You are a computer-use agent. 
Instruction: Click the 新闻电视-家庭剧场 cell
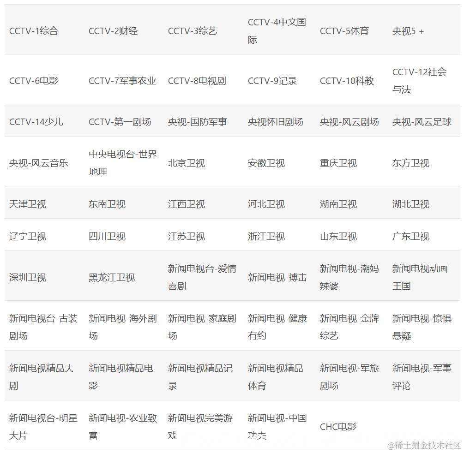pos(202,327)
